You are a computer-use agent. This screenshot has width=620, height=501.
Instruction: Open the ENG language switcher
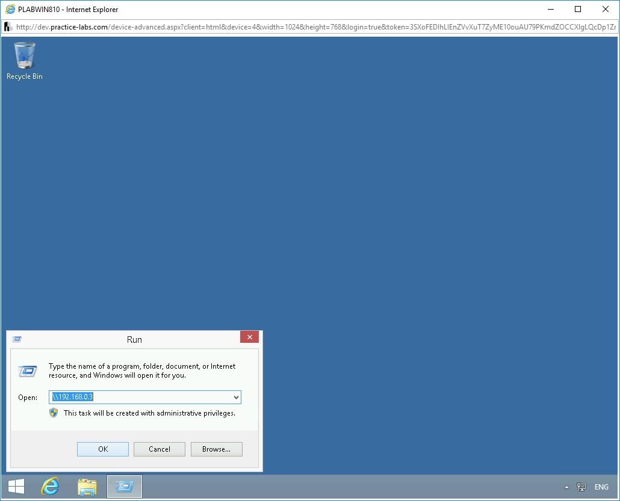(600, 487)
